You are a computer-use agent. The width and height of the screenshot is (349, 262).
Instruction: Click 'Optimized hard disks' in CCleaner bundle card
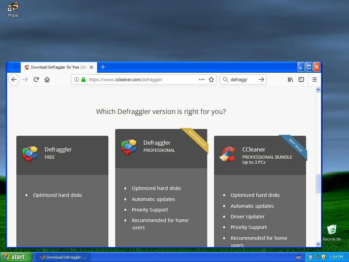coord(255,195)
